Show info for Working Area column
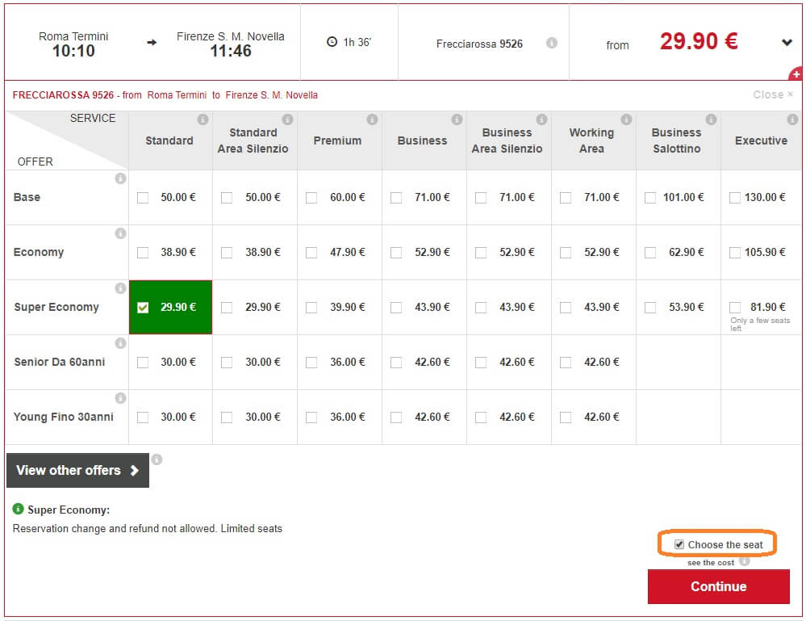 pyautogui.click(x=626, y=120)
